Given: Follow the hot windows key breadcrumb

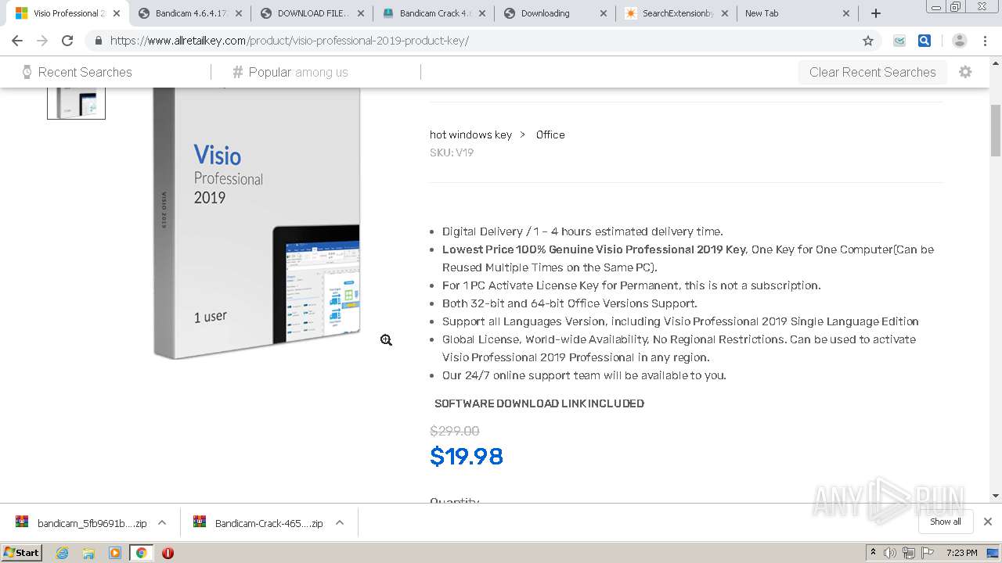Looking at the screenshot, I should (470, 134).
